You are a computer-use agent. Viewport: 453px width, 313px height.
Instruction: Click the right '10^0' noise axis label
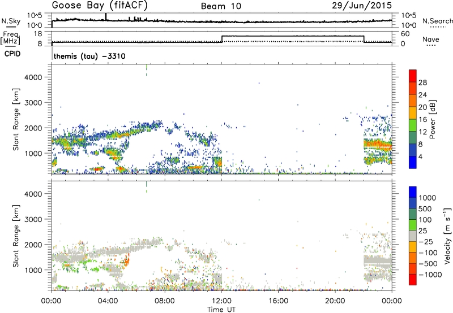(408, 25)
